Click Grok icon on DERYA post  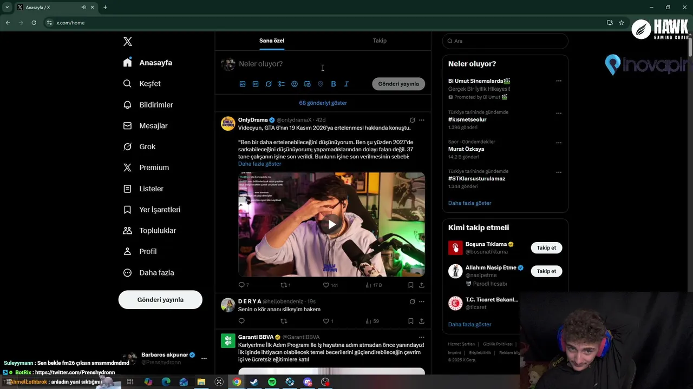[x=412, y=301]
